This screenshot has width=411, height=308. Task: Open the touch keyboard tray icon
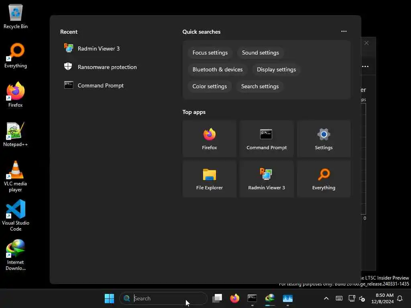[339, 298]
